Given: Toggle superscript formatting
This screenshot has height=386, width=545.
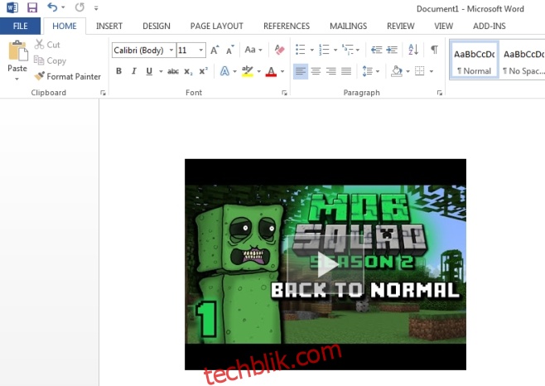Looking at the screenshot, I should point(203,71).
